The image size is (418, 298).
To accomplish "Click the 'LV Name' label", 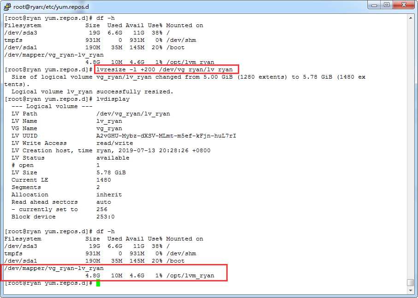I will 24,121.
